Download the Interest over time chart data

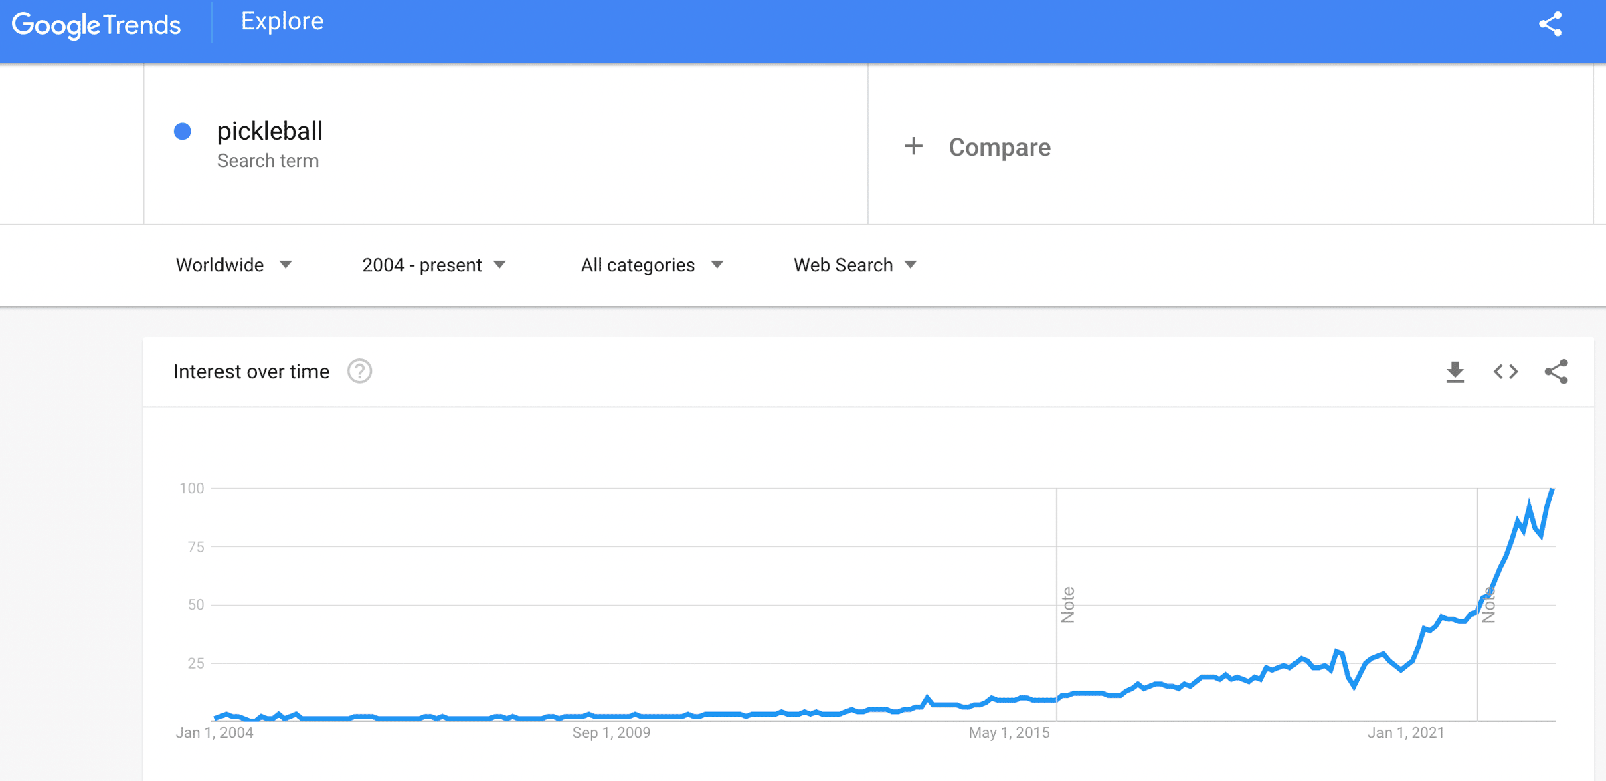[1455, 372]
